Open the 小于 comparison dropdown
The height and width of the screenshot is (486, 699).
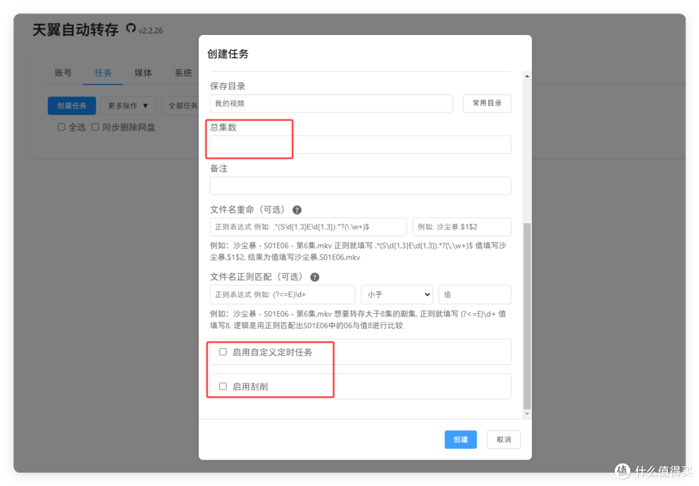click(397, 294)
